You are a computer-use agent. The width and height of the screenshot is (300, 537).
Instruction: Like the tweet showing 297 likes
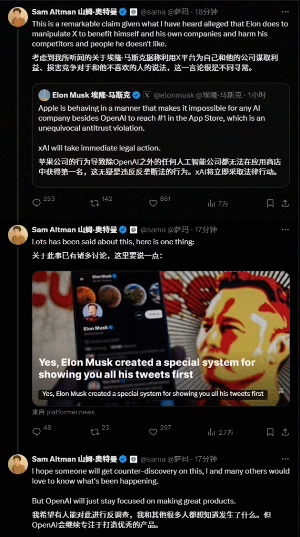pos(153,432)
